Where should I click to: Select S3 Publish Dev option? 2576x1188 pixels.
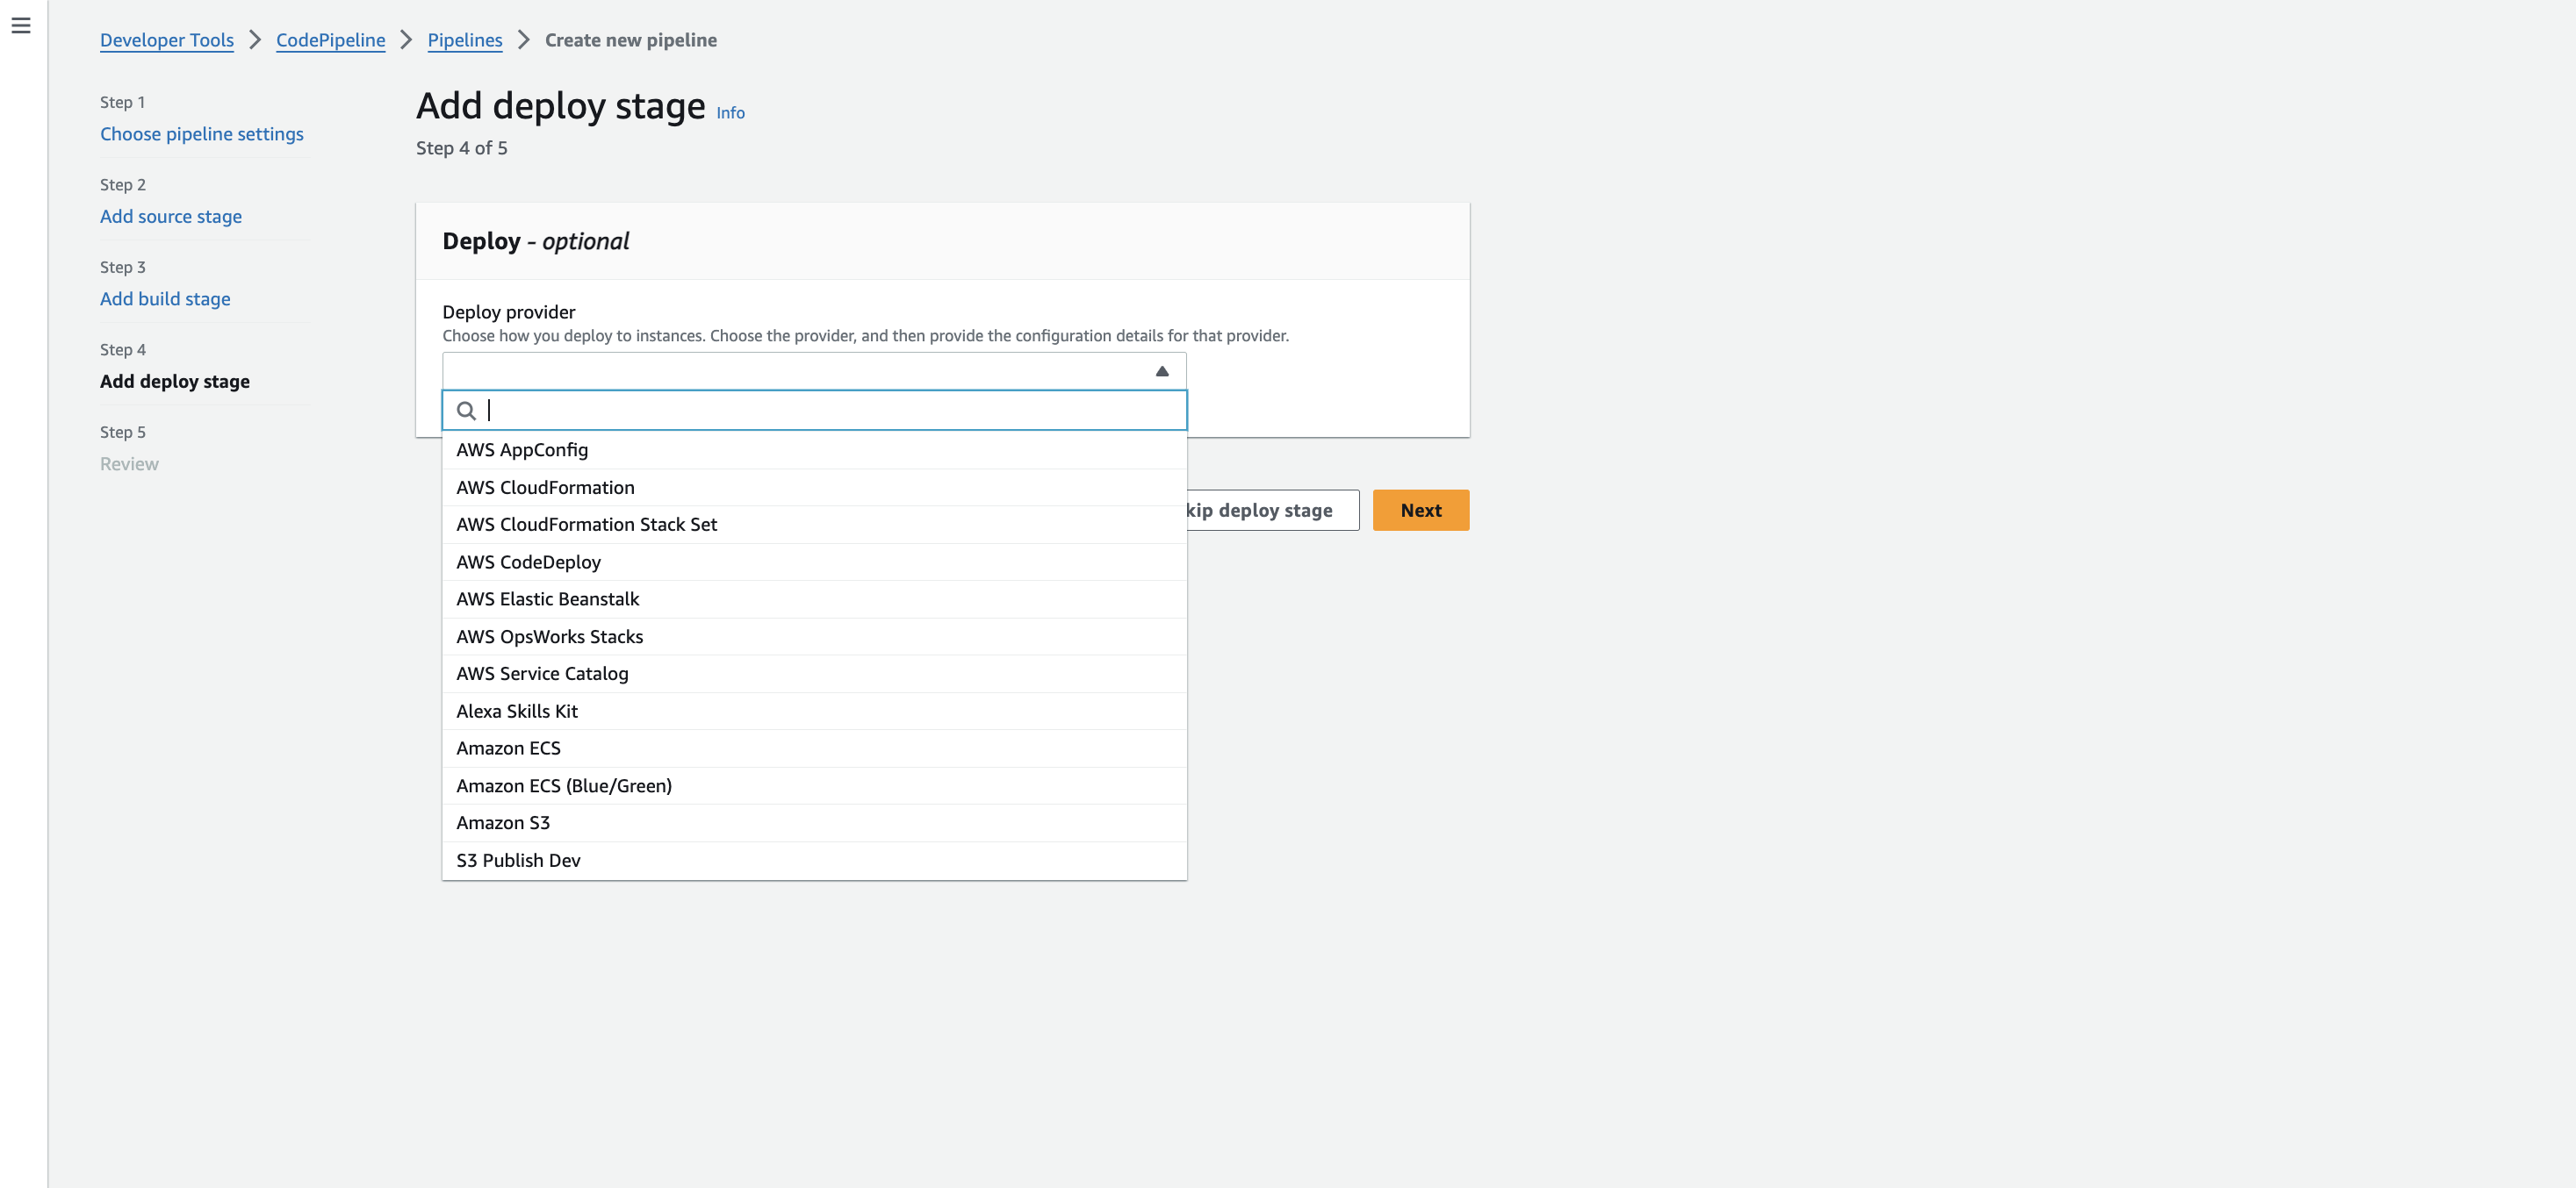[518, 860]
